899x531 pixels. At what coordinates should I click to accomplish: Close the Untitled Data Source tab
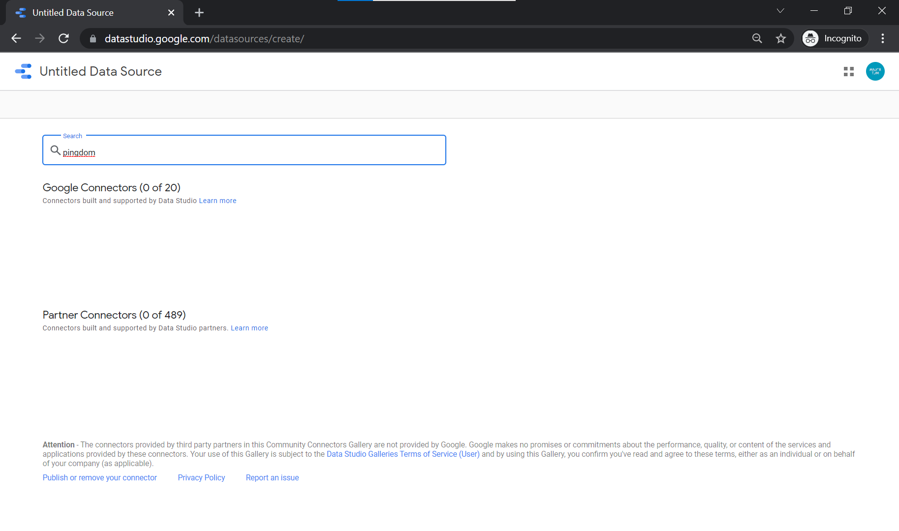[171, 13]
